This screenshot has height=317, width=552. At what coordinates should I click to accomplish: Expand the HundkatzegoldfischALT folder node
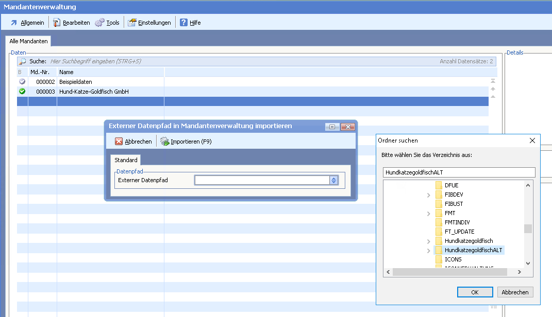428,251
